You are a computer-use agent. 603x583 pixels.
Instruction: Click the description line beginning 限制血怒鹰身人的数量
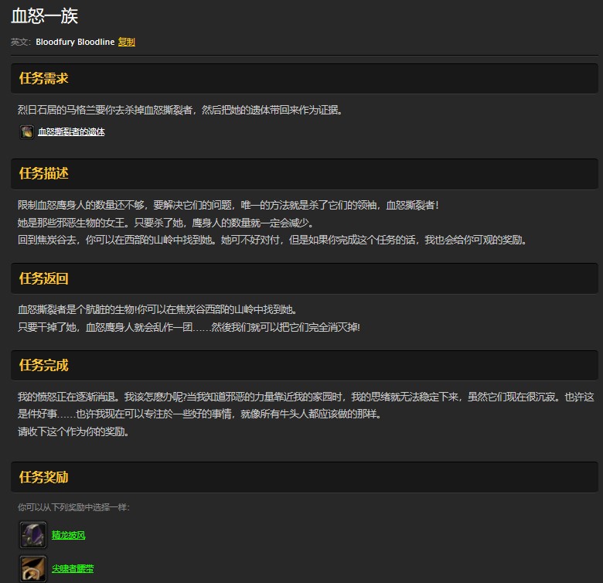tap(228, 205)
